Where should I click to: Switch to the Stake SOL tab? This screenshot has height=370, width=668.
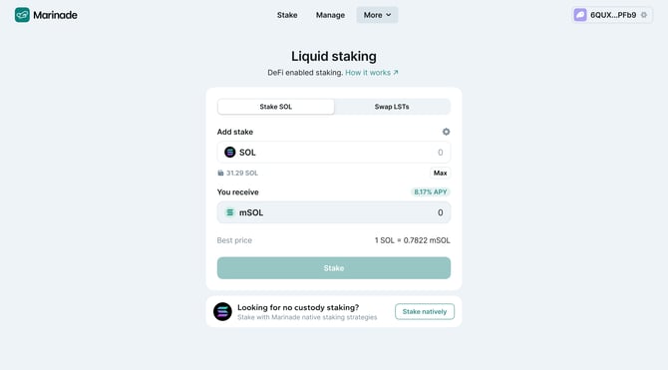coord(275,107)
